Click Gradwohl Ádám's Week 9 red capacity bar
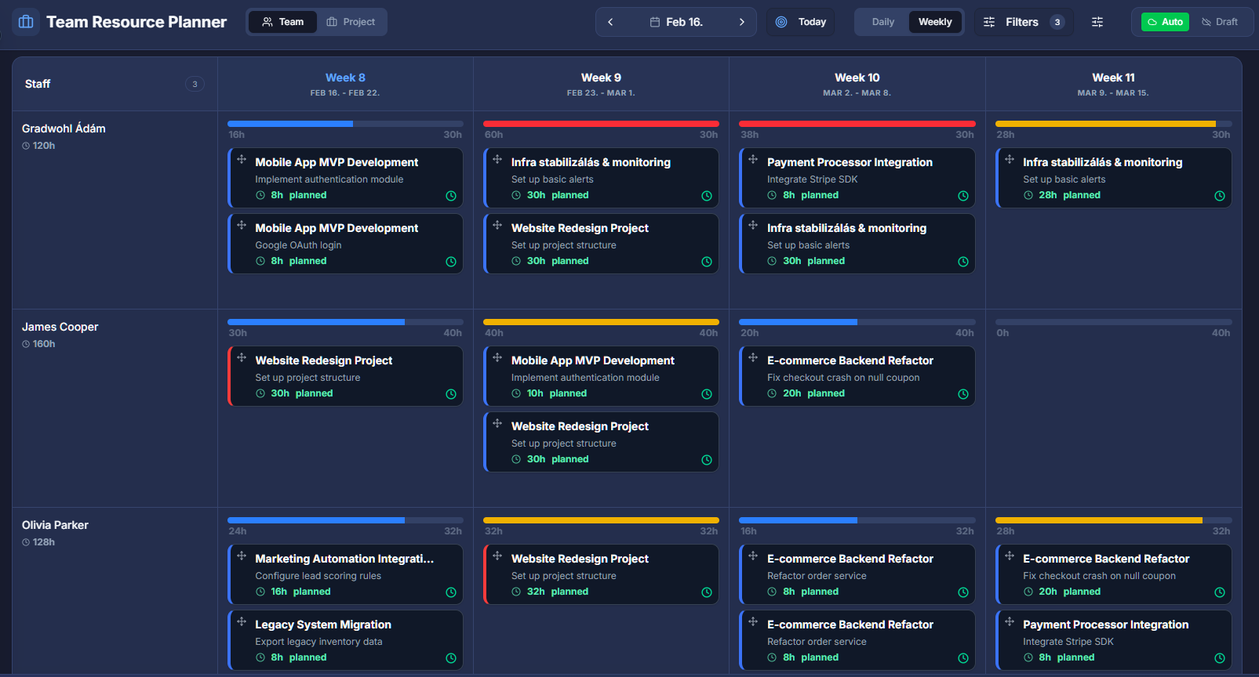The width and height of the screenshot is (1259, 677). 601,124
